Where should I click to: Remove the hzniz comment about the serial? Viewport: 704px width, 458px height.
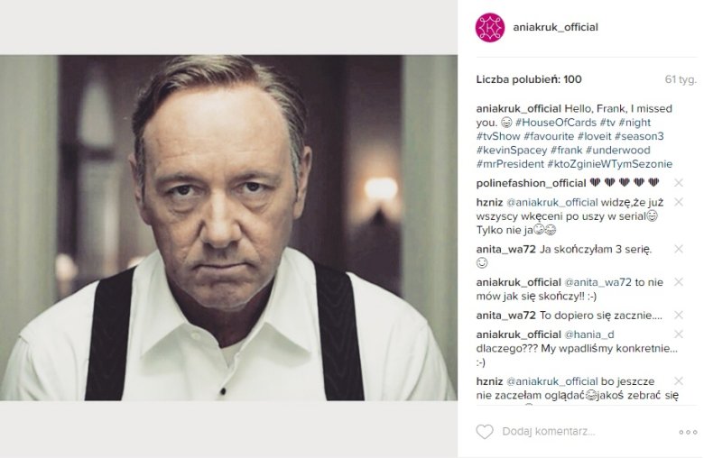(679, 203)
